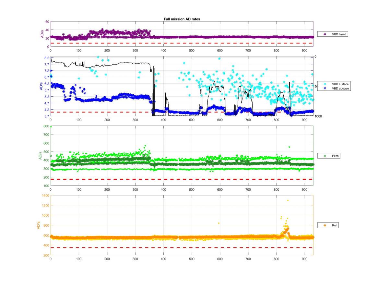
Task: Click the 1200 y-axis tick label
Action: 45,206
